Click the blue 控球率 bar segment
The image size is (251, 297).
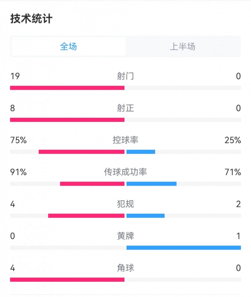(x=141, y=152)
